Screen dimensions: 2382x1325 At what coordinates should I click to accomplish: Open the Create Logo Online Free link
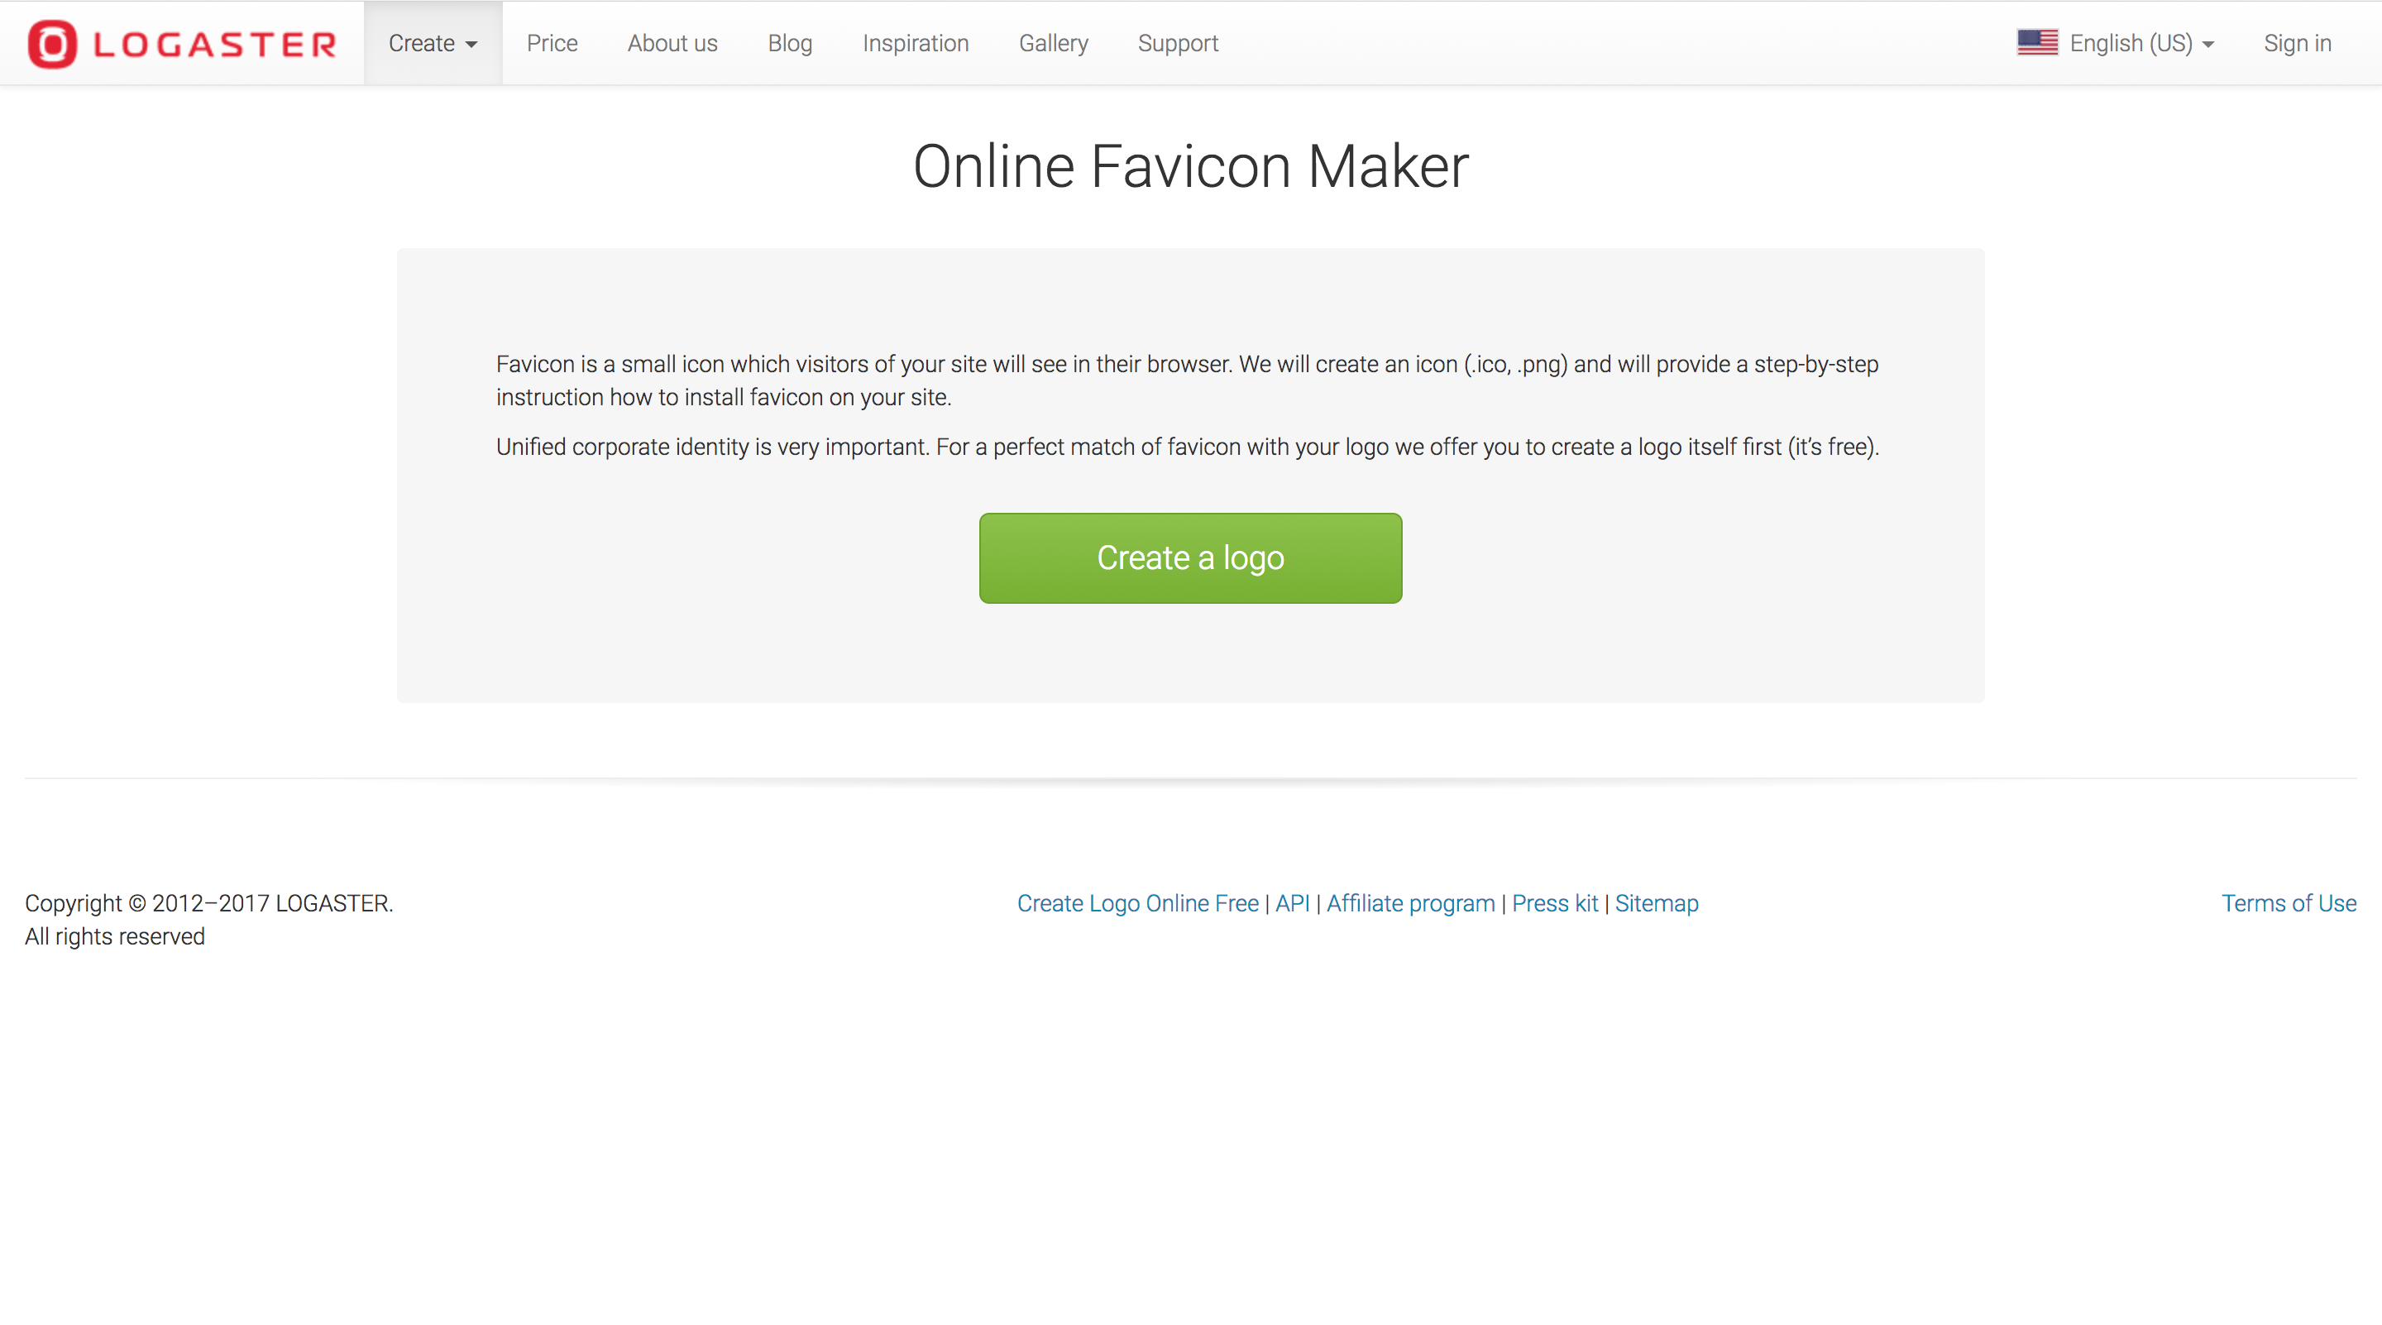pyautogui.click(x=1138, y=903)
